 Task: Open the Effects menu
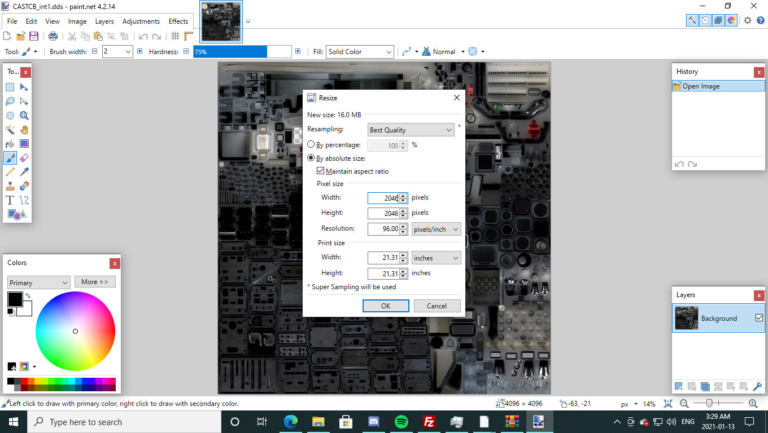coord(178,21)
